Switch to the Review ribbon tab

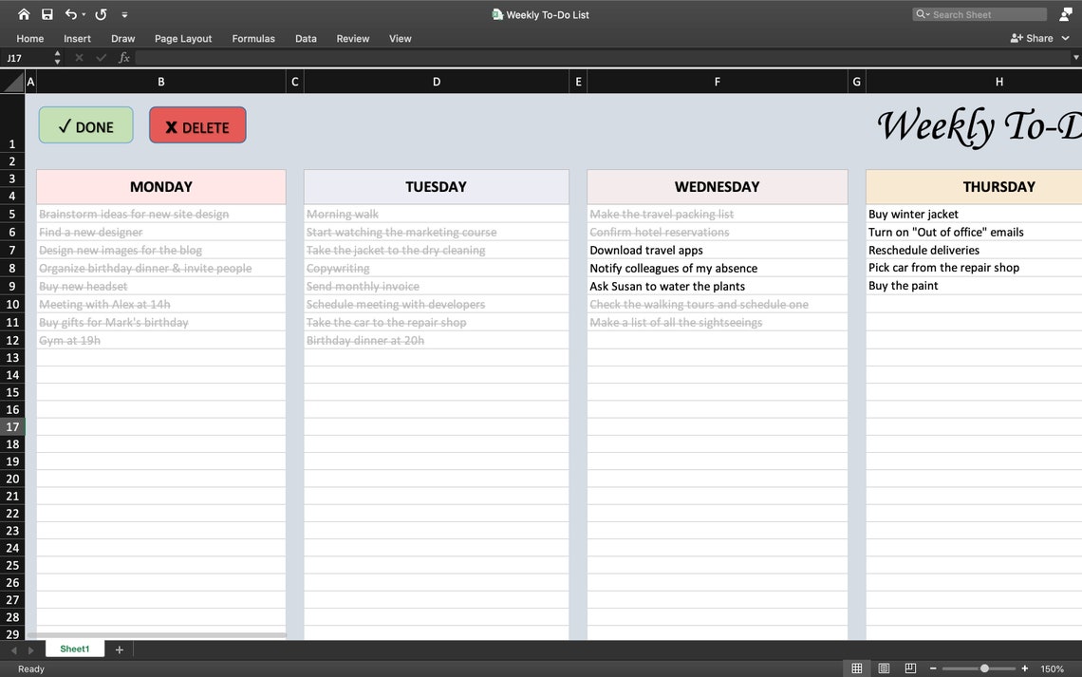(x=352, y=39)
